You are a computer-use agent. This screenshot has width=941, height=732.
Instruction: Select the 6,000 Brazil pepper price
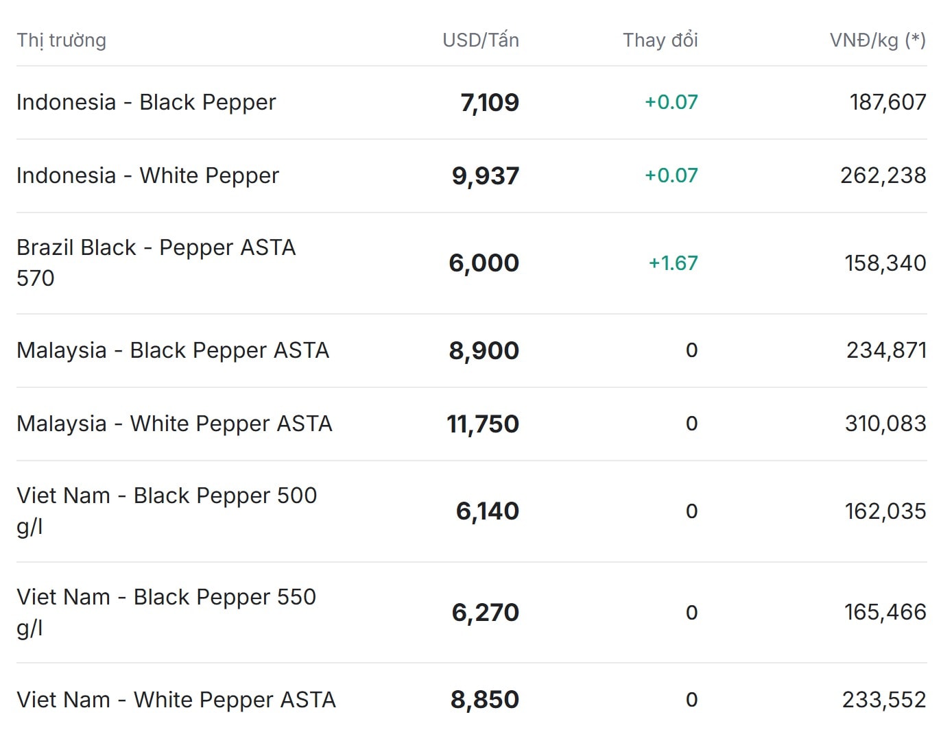(484, 263)
